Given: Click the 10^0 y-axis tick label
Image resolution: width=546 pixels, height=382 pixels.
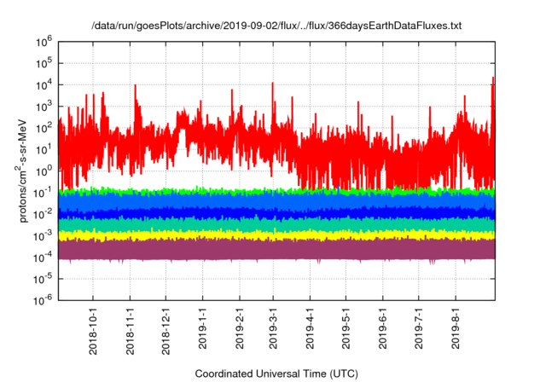Looking at the screenshot, I should coord(44,171).
